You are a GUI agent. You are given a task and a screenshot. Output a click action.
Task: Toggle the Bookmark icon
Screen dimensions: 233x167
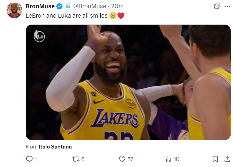pyautogui.click(x=215, y=159)
